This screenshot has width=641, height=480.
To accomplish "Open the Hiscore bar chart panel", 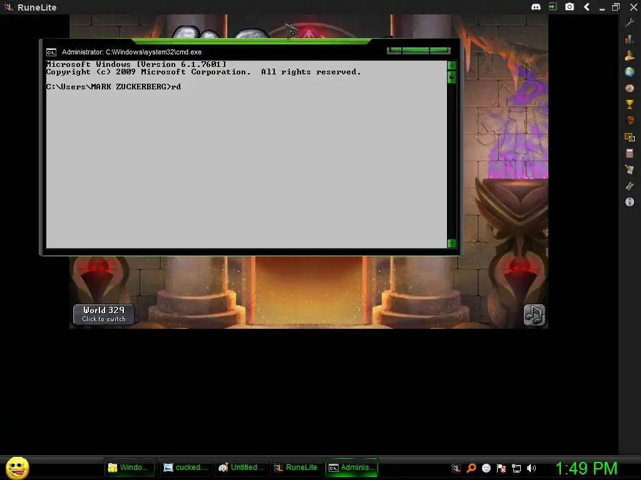I will 630,39.
